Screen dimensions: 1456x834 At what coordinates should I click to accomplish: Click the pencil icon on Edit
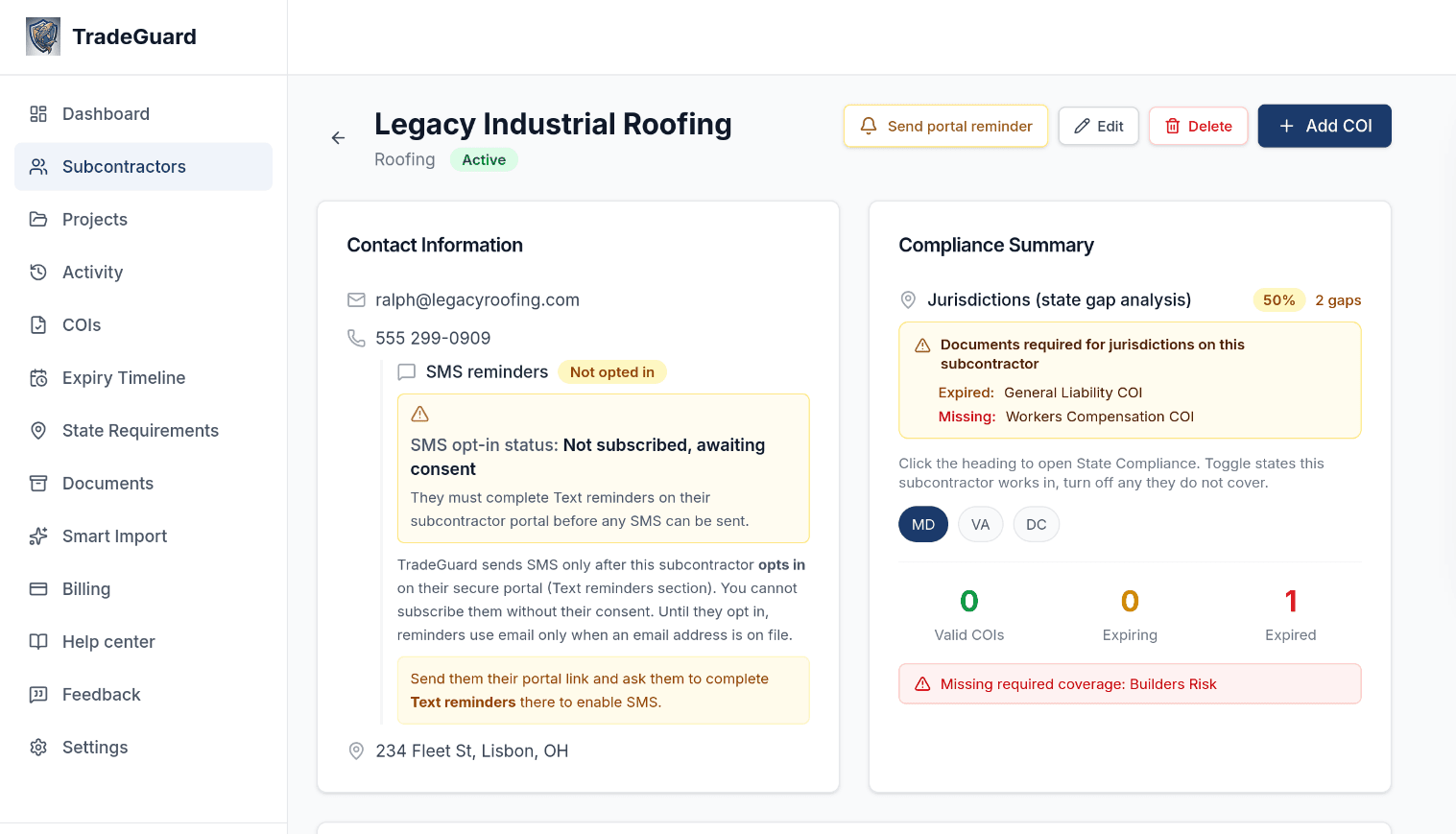click(1082, 127)
